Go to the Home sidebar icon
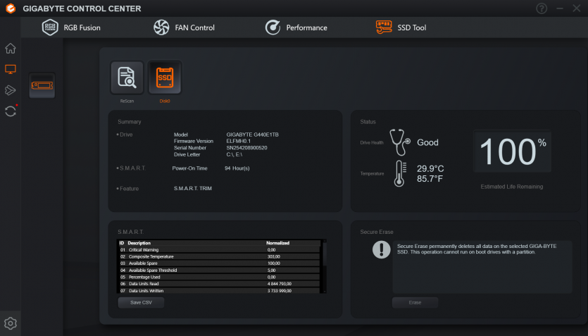The image size is (588, 336). (x=10, y=49)
